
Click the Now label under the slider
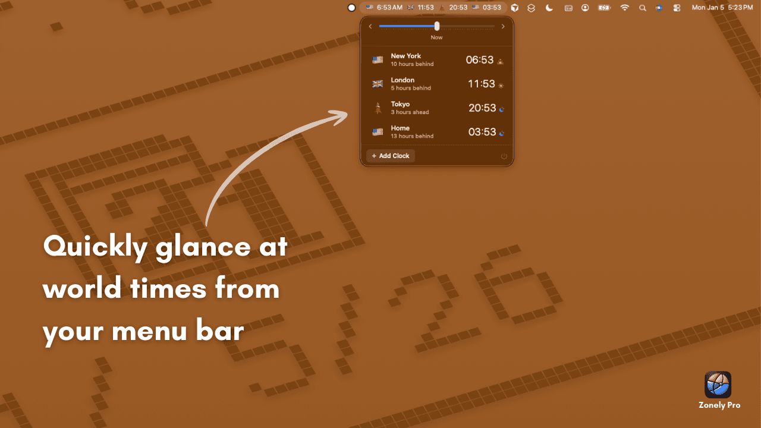436,37
